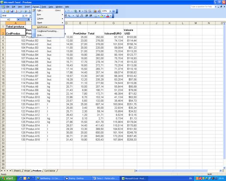
Task: Click the AutoSum sigma icon
Action: 80,11
